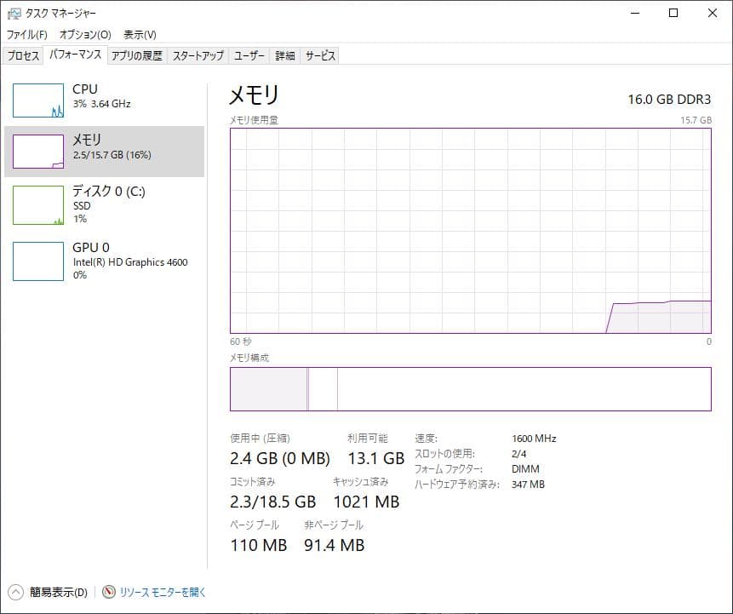Switch to the ユーザー tab
This screenshot has height=614, width=733.
click(249, 55)
